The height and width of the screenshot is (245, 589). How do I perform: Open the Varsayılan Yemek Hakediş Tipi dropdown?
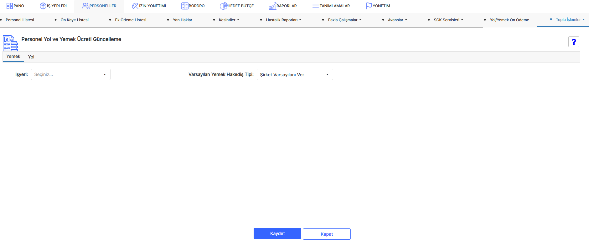(x=295, y=74)
